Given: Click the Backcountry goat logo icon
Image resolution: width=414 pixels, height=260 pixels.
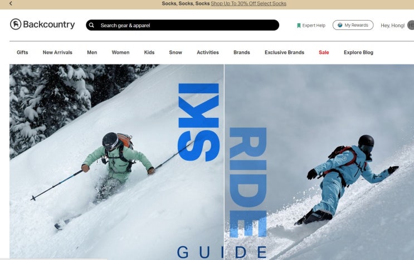Looking at the screenshot, I should point(16,24).
